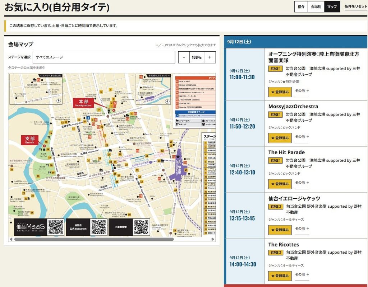Click ジャンル:オールディーズ under 仙台イエロージャケッツ

[x=286, y=219]
